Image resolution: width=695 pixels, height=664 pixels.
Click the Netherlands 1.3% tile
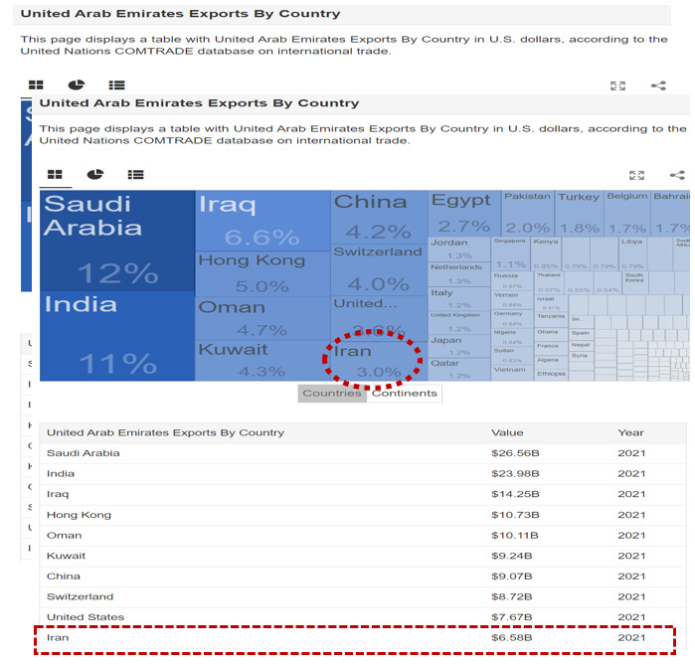[459, 273]
